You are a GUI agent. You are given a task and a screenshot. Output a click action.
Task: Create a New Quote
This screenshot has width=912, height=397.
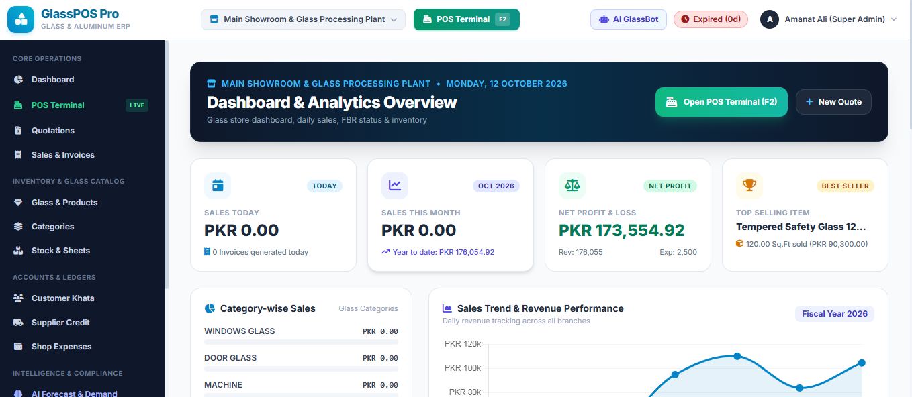(833, 102)
